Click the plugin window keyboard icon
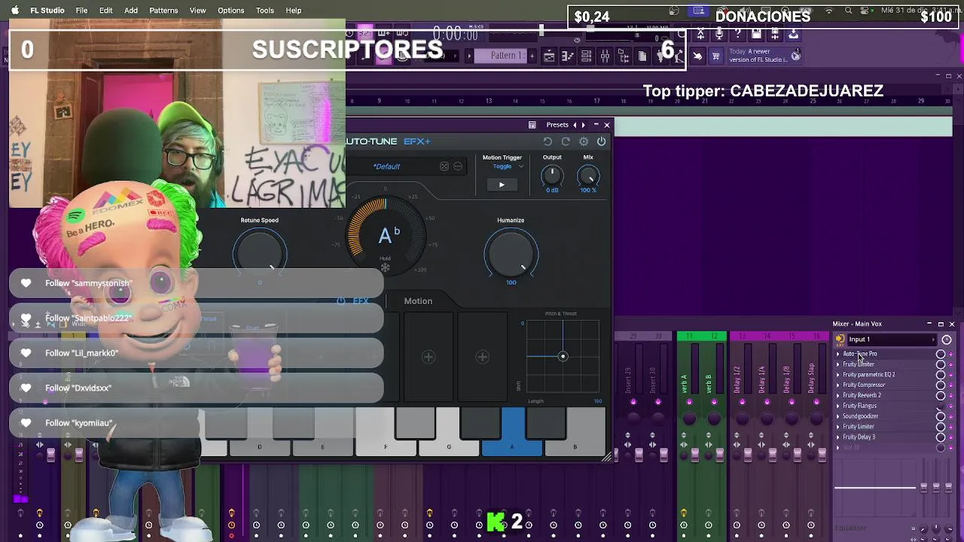964x542 pixels. tap(532, 125)
